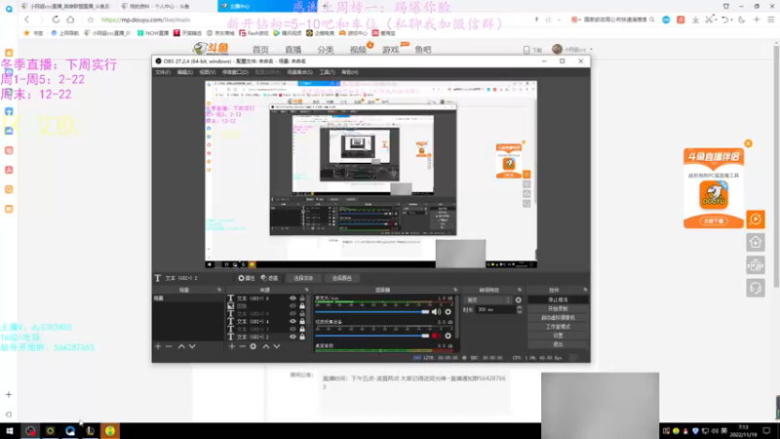
Task: Click the 停止推流 stop streaming button
Action: (558, 300)
